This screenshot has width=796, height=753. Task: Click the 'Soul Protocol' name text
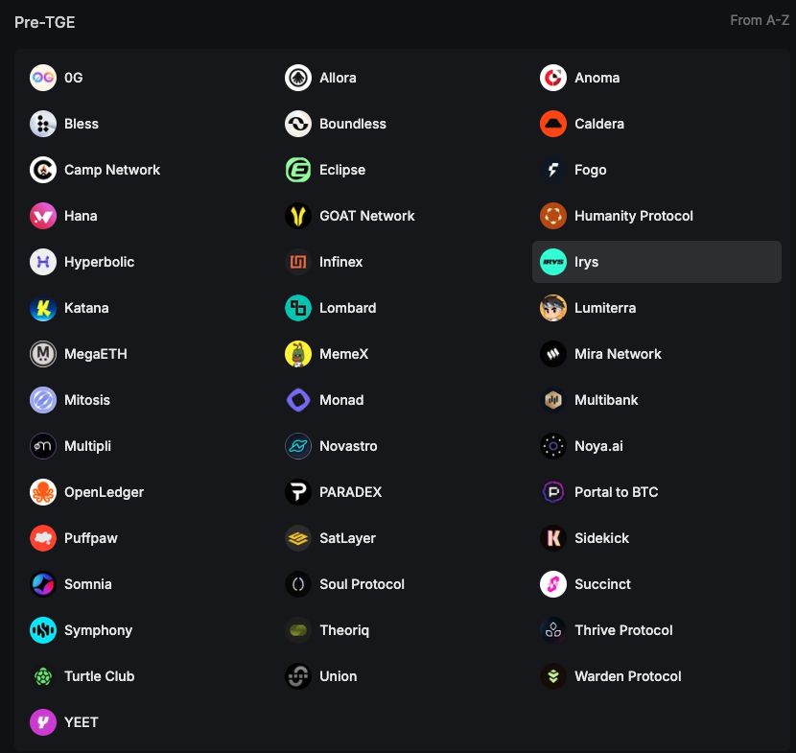pos(362,584)
